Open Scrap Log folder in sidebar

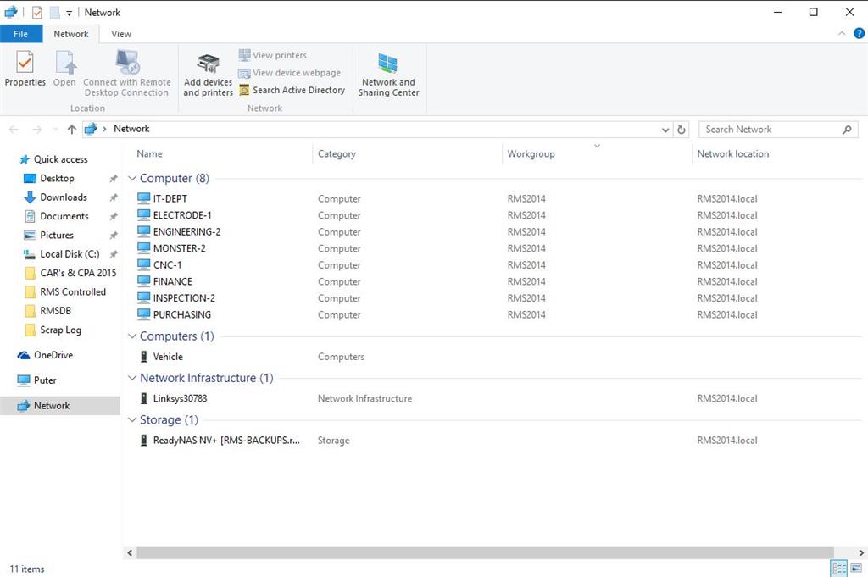(x=60, y=330)
